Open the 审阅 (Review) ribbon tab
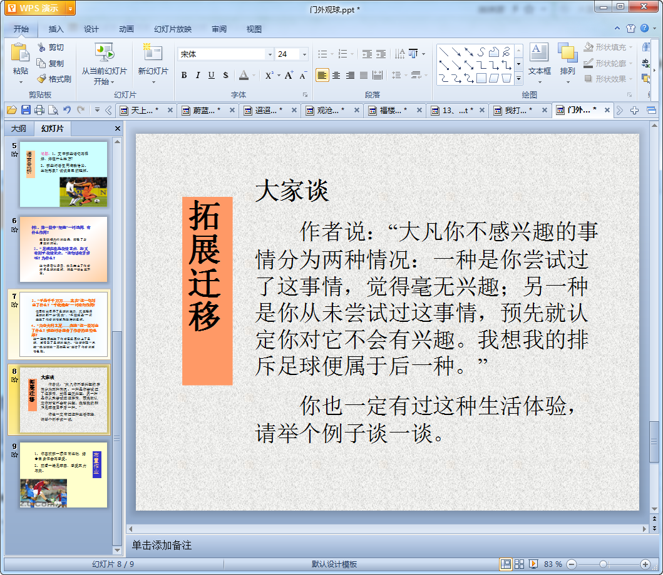The height and width of the screenshot is (575, 663). tap(219, 29)
